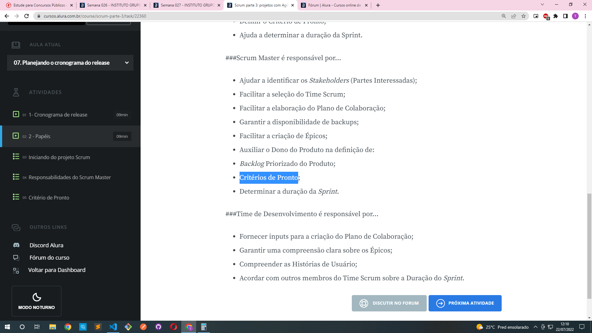Click list icon for Critério de Pronto

[x=16, y=197]
